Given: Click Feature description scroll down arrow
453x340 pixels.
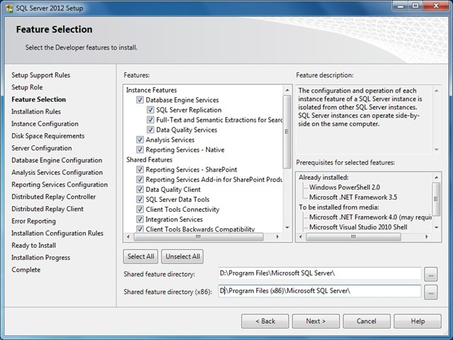Looking at the screenshot, I should pyautogui.click(x=437, y=149).
